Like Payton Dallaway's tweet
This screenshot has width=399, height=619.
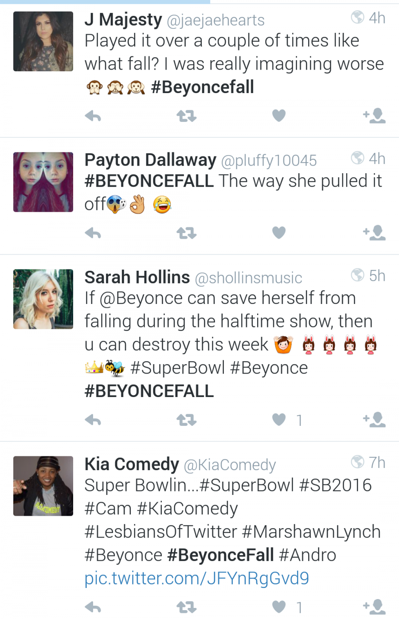coord(279,232)
